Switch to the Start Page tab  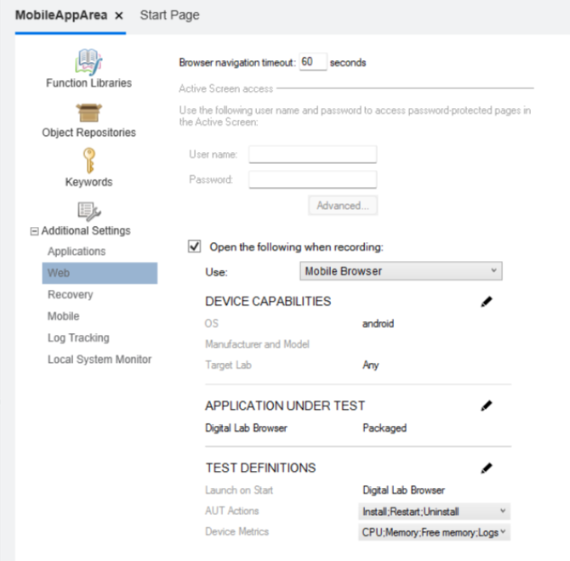point(169,15)
